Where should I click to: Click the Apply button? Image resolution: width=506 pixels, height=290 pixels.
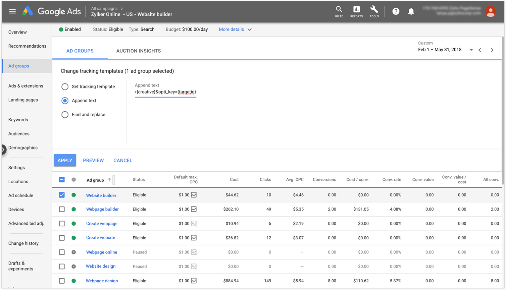[65, 160]
